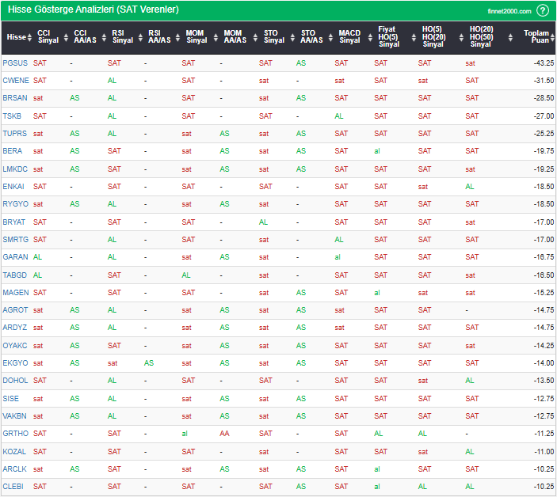The width and height of the screenshot is (557, 497).
Task: Open PGSUS stock link
Action: [x=15, y=63]
